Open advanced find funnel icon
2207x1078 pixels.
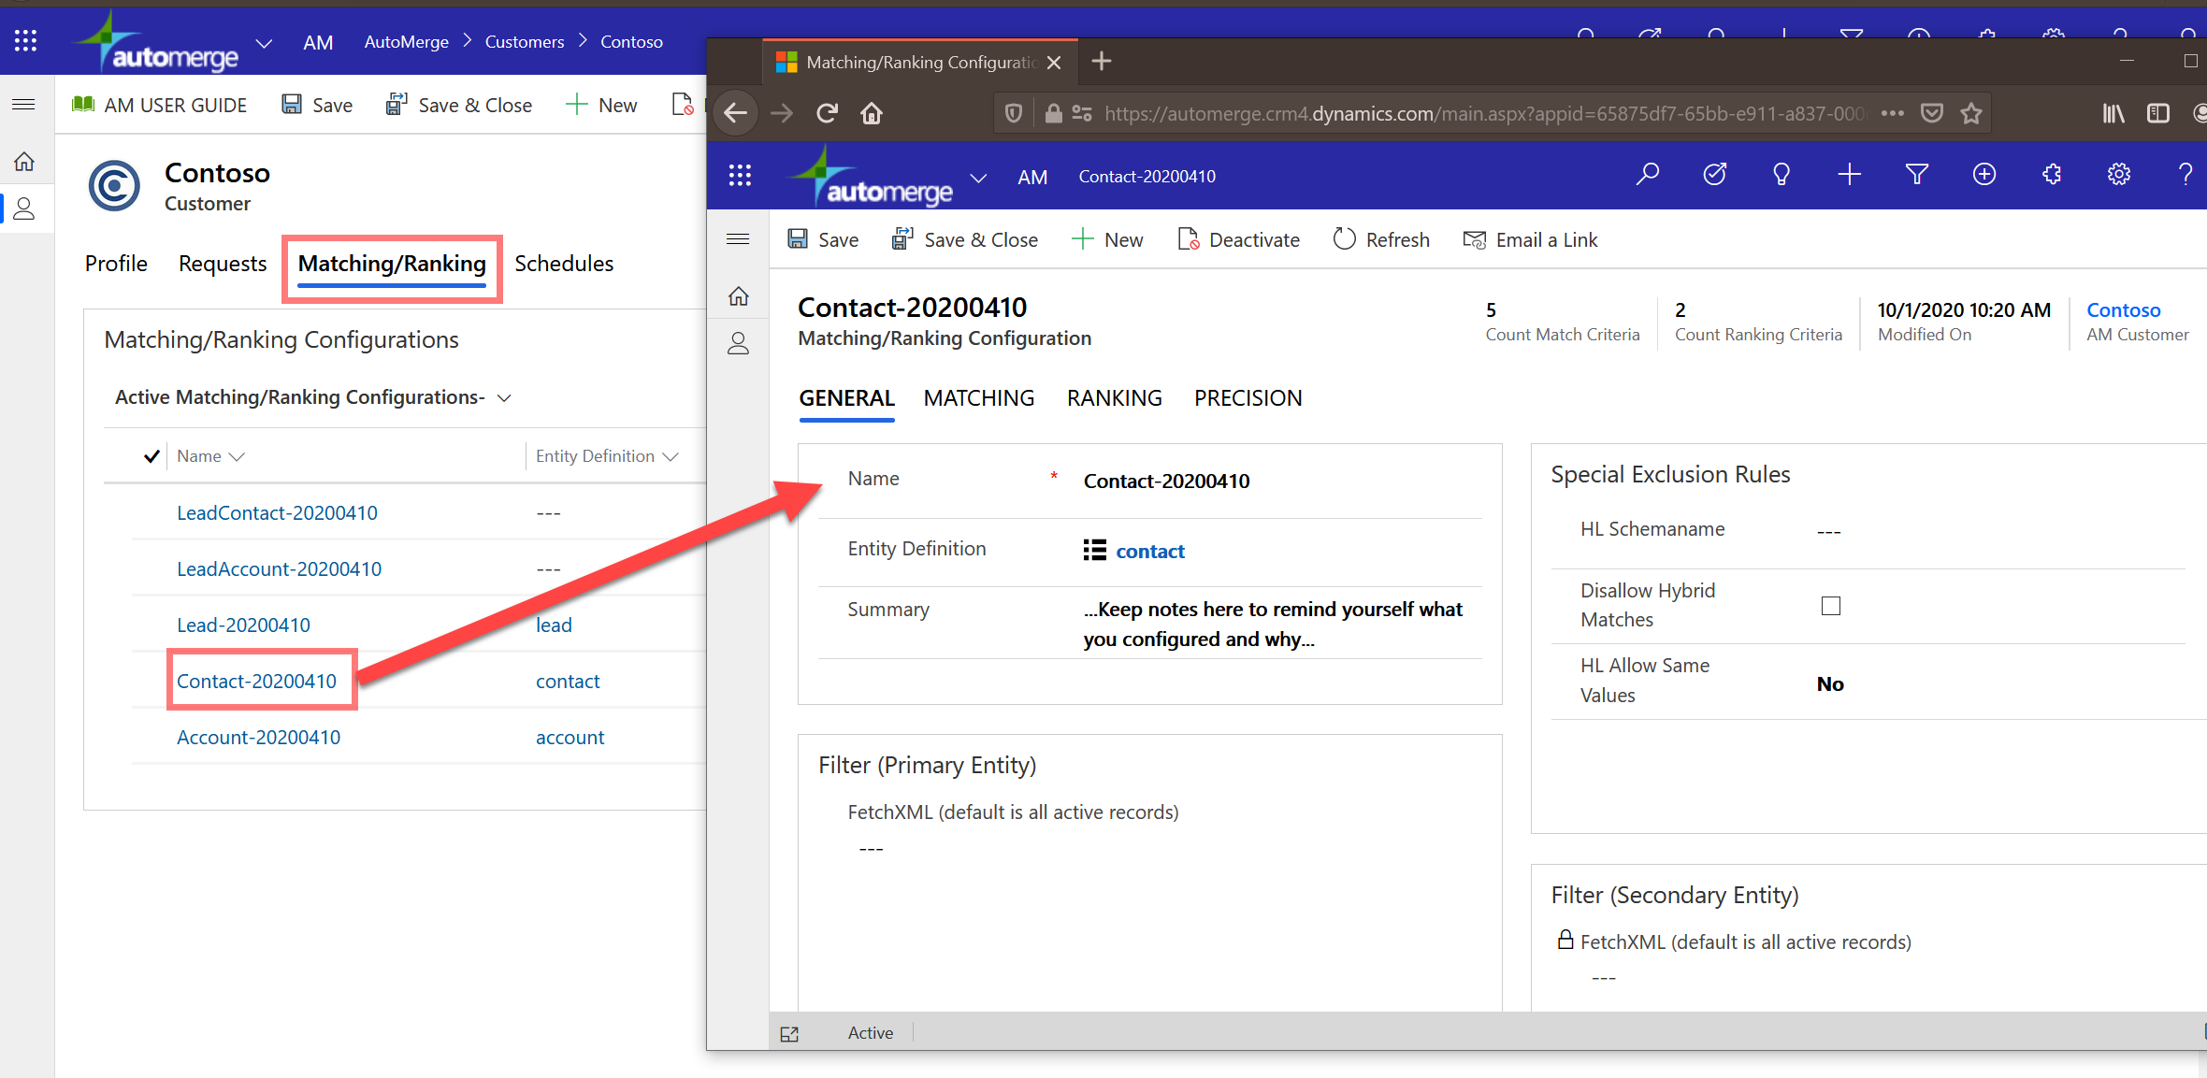1917,175
